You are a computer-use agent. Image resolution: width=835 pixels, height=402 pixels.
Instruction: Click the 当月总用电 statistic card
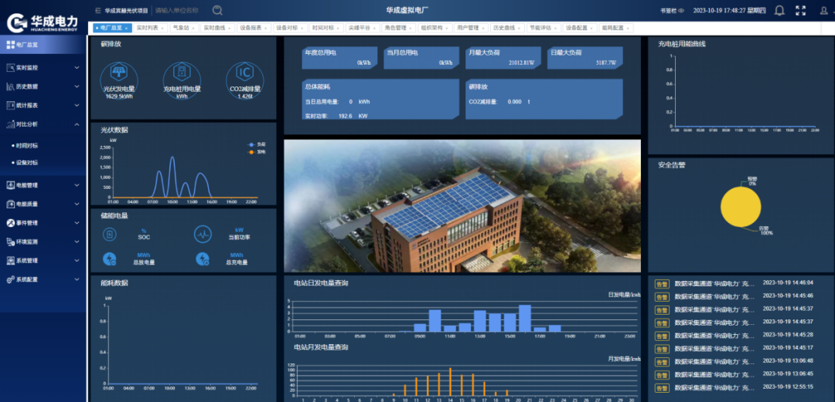tap(421, 57)
